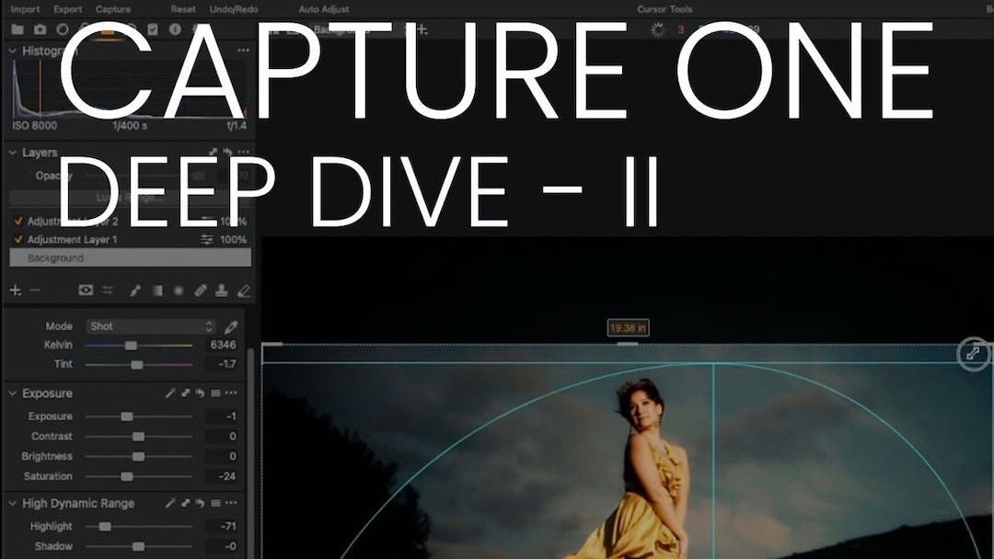
Task: Open Adjustment Layer 1 settings sliders icon
Action: tap(207, 239)
